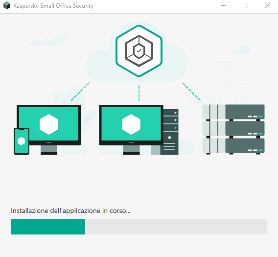Screen dimensions: 278x257
Task: Click the installation progress bar
Action: point(139,227)
